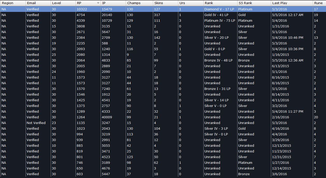Image resolution: width=326 pixels, height=178 pixels.
Task: Select last play date 12/13/2015
Action: (281, 145)
